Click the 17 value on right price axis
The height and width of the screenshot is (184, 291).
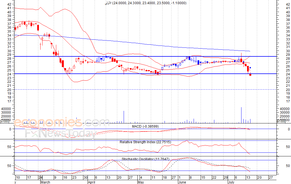click(288, 101)
